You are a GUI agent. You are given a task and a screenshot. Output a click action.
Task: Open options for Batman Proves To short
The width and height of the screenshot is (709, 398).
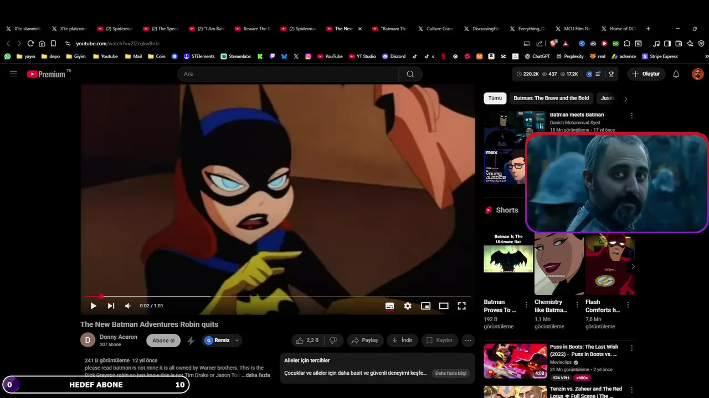[x=526, y=305]
